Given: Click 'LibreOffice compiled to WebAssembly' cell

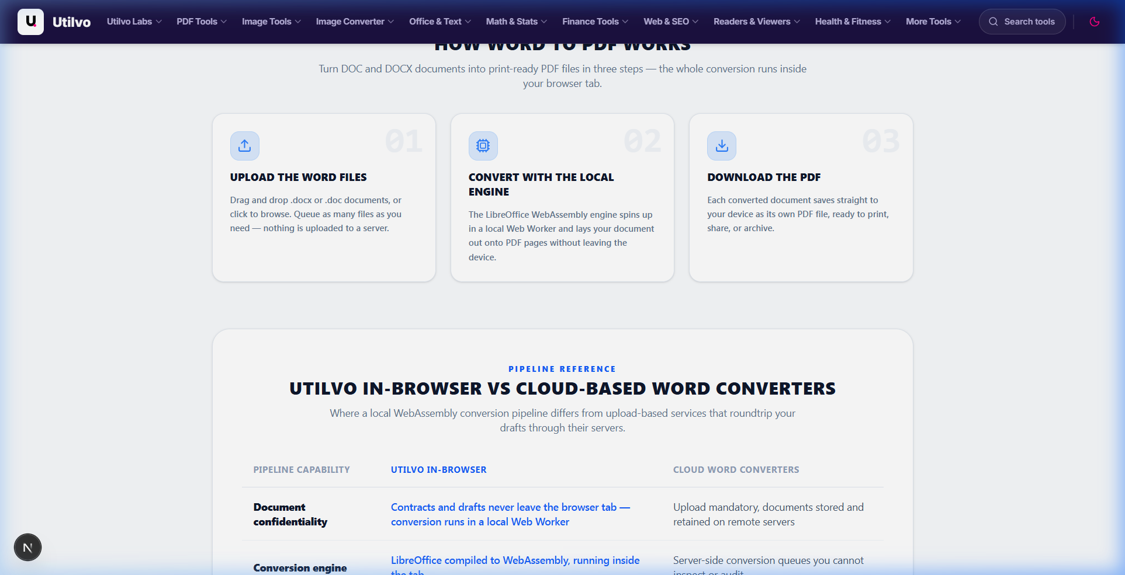Looking at the screenshot, I should coord(515,564).
